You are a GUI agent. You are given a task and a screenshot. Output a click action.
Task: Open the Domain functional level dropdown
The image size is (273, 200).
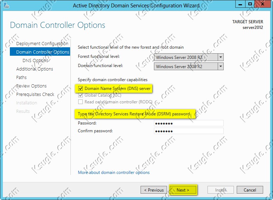coord(189,66)
